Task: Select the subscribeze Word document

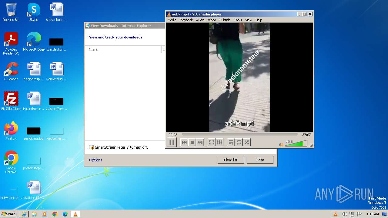Action: (x=56, y=12)
